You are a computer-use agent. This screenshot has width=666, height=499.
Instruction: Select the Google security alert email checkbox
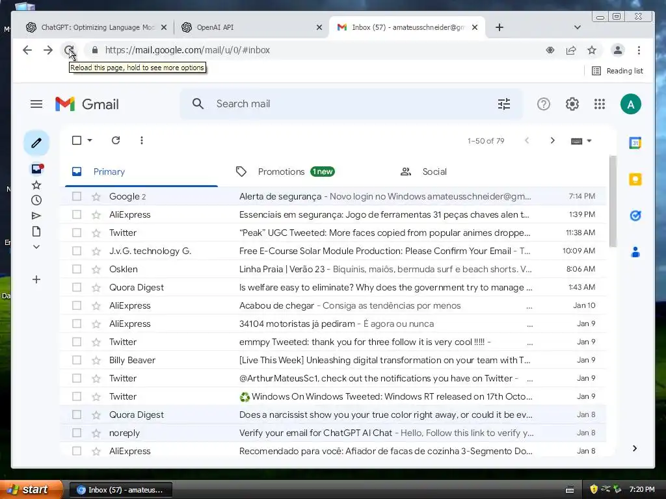coord(77,196)
